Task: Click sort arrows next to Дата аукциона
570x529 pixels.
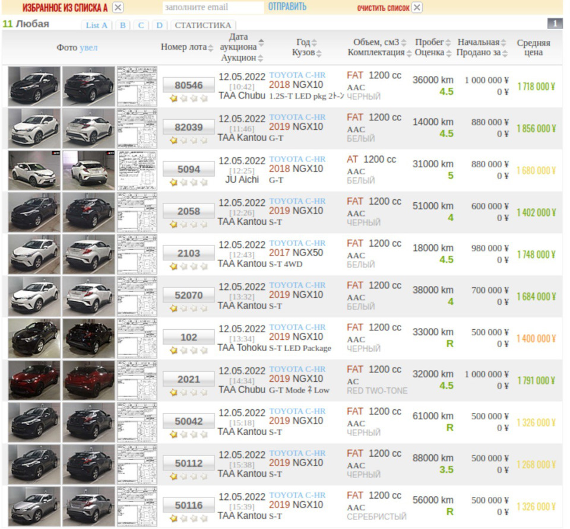Action: click(261, 43)
